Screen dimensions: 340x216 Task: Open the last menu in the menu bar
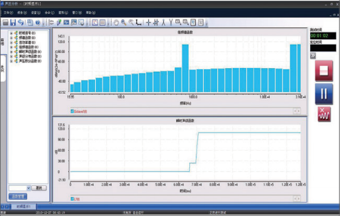tap(90, 13)
